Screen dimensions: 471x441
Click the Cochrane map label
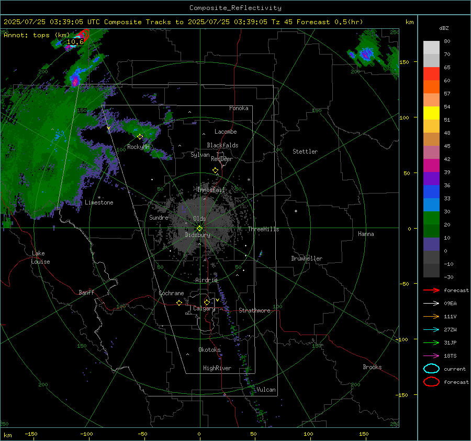click(171, 293)
